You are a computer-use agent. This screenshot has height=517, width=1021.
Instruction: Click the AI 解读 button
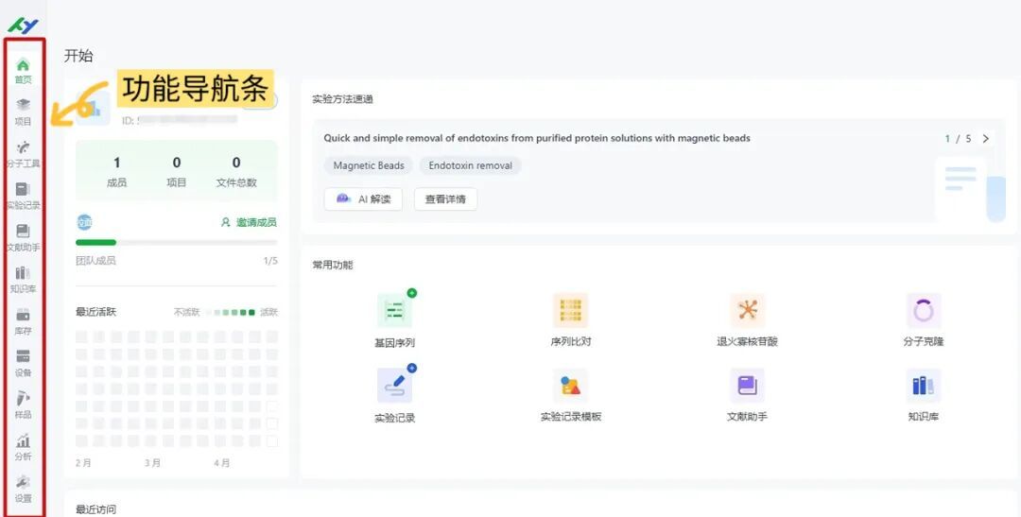coord(363,199)
